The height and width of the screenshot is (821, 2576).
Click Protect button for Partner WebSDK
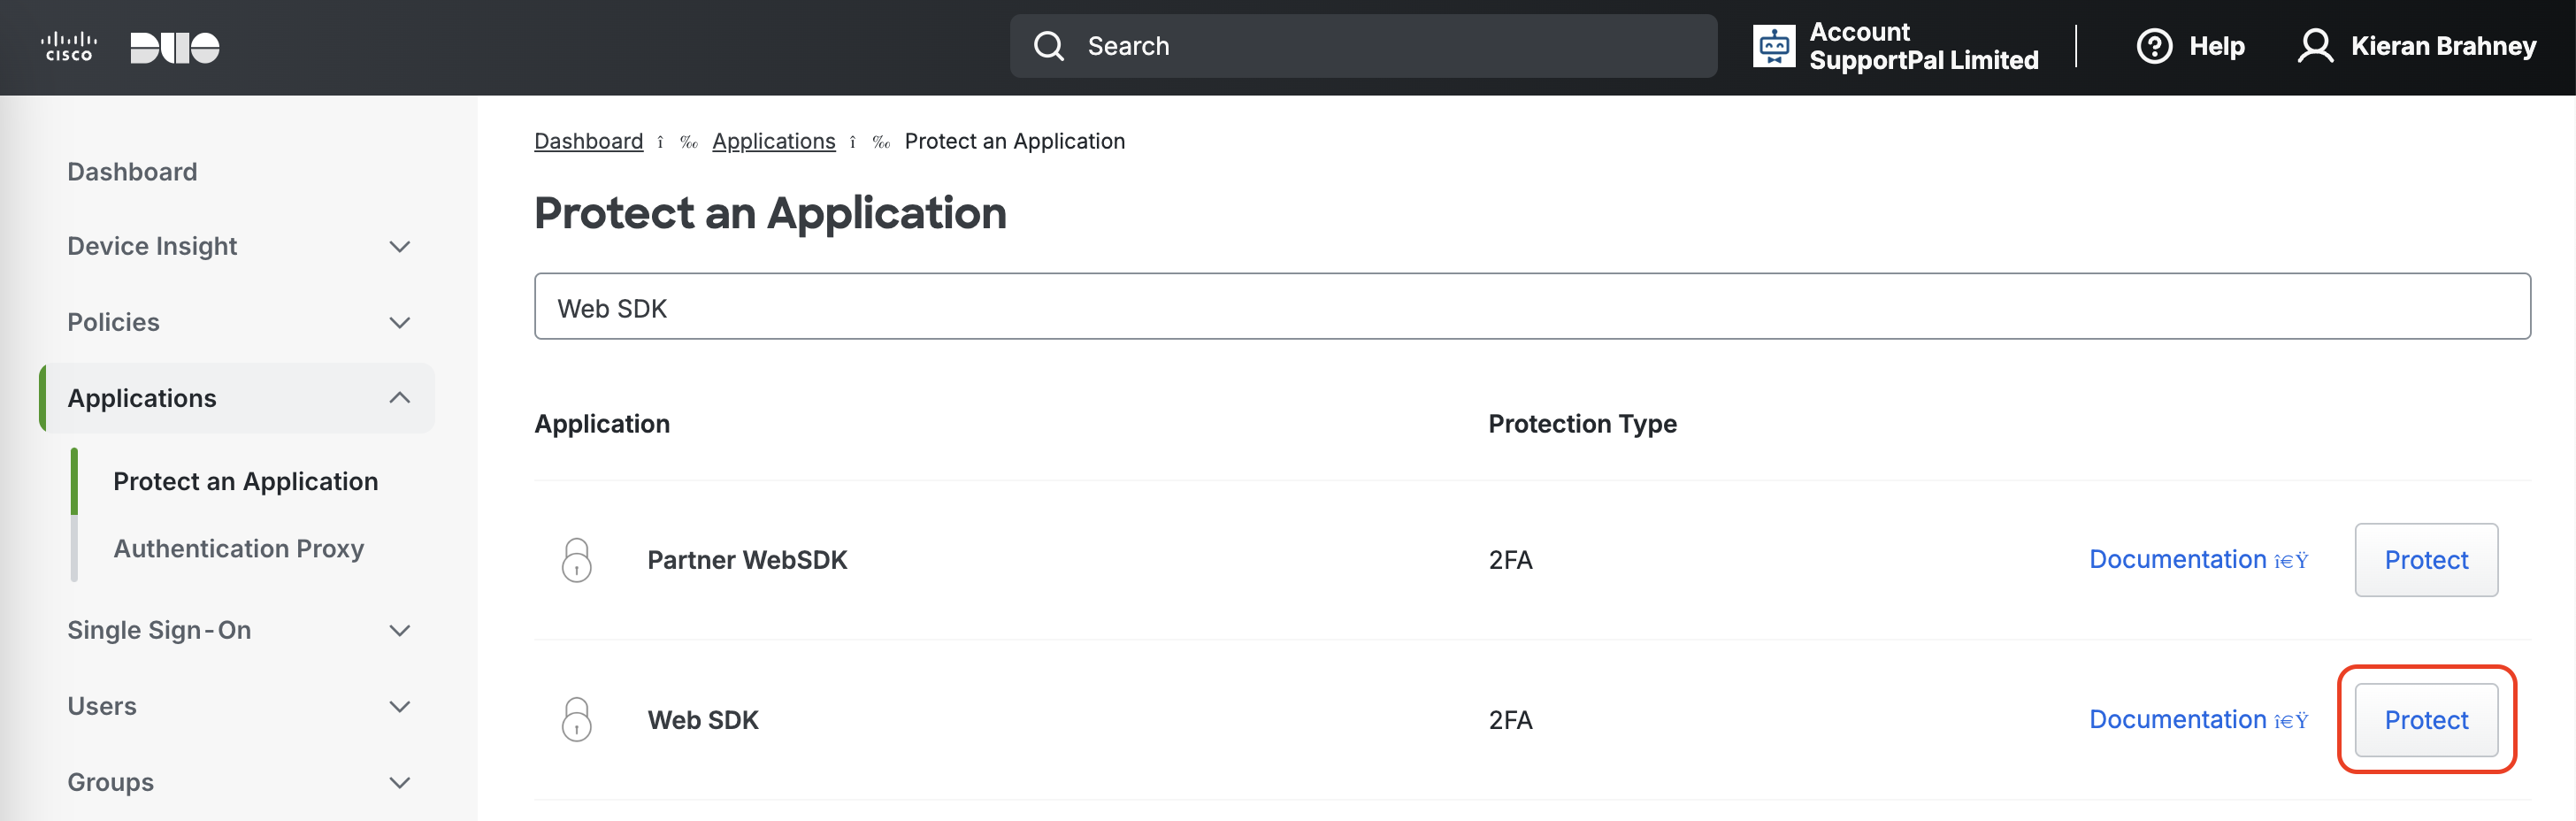coord(2426,560)
